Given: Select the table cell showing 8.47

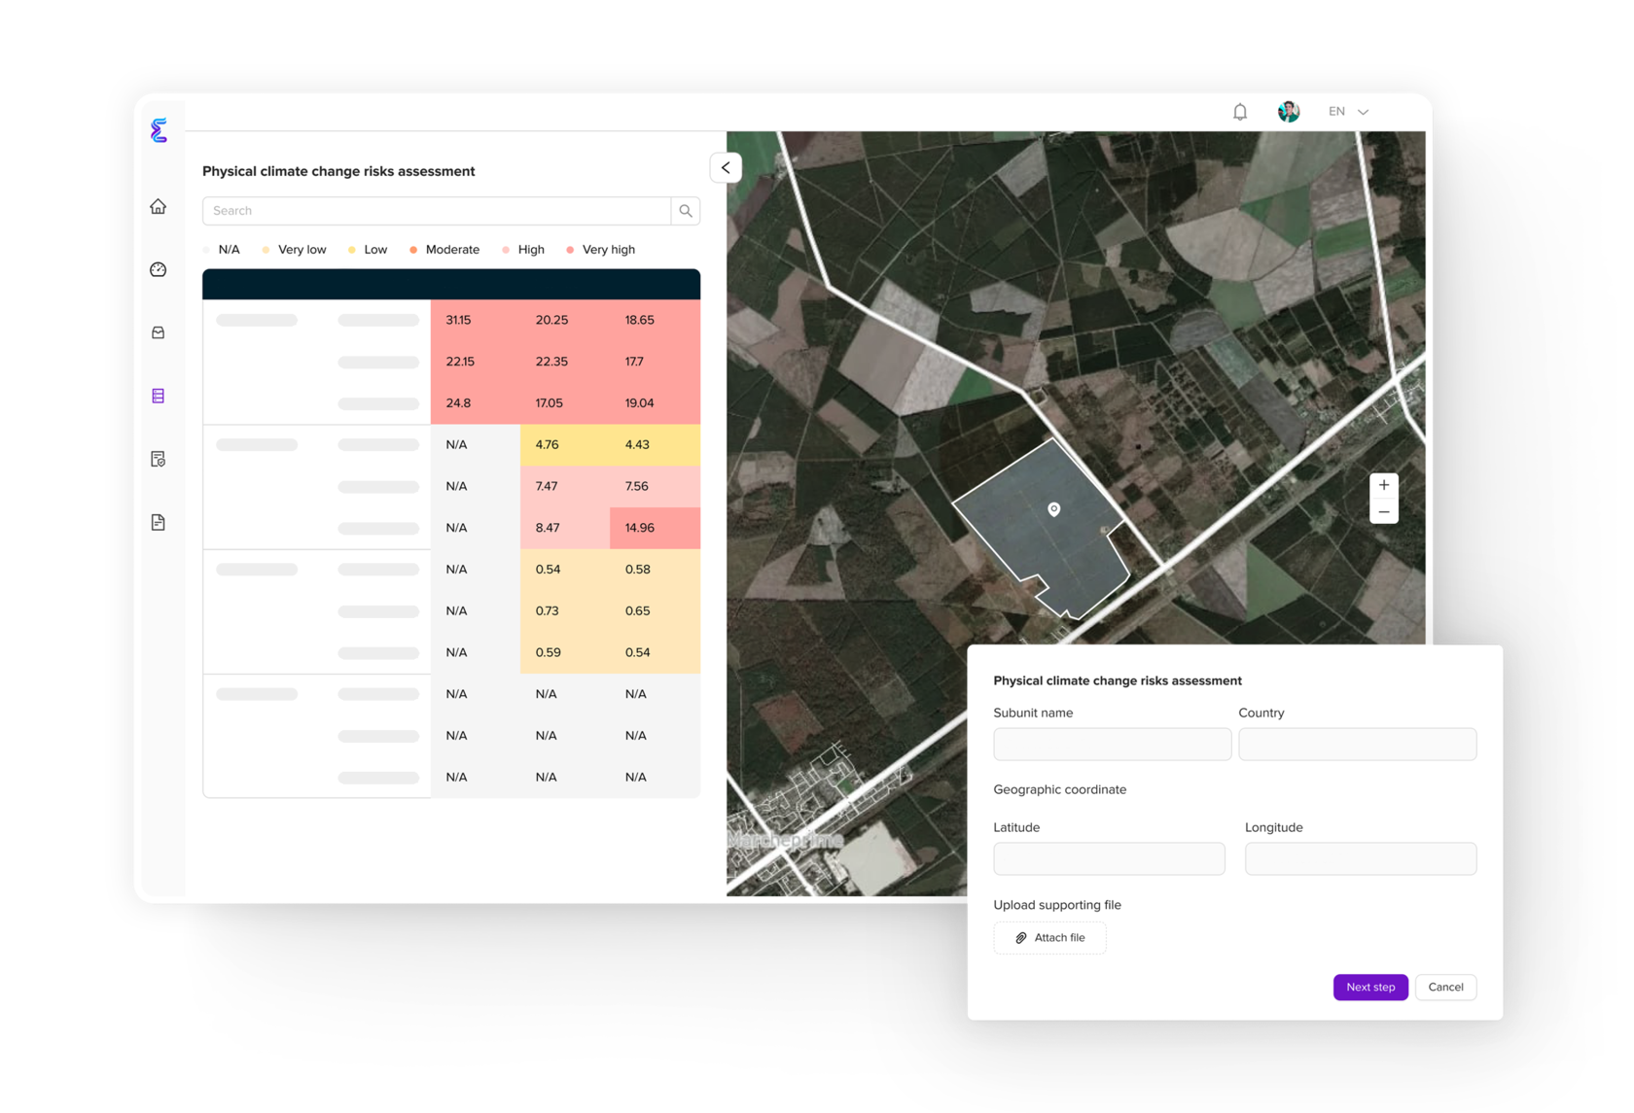Looking at the screenshot, I should [x=565, y=528].
